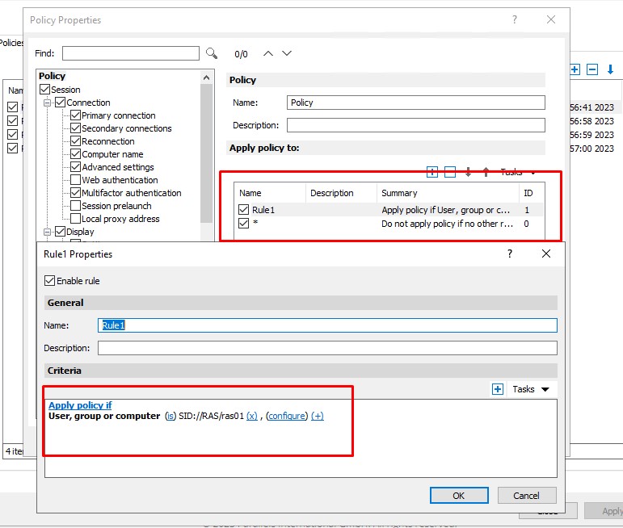The width and height of the screenshot is (623, 528).
Task: Select Advanced settings tree item
Action: pos(117,167)
